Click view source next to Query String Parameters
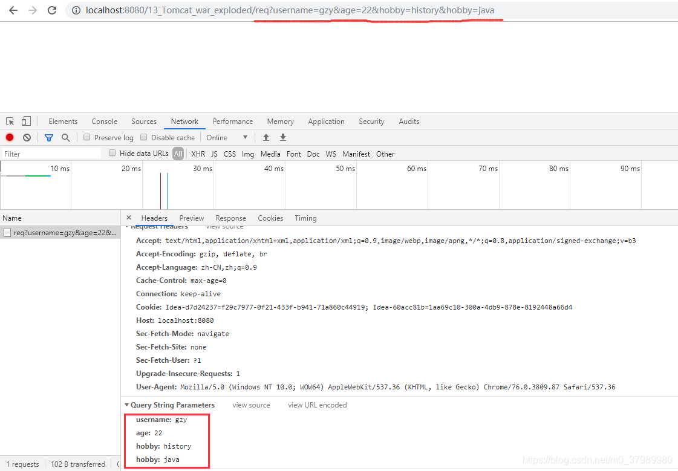The height and width of the screenshot is (471, 678). tap(251, 404)
